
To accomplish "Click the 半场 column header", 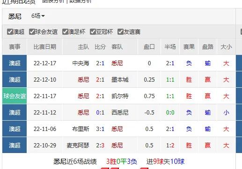I will pos(170,47).
